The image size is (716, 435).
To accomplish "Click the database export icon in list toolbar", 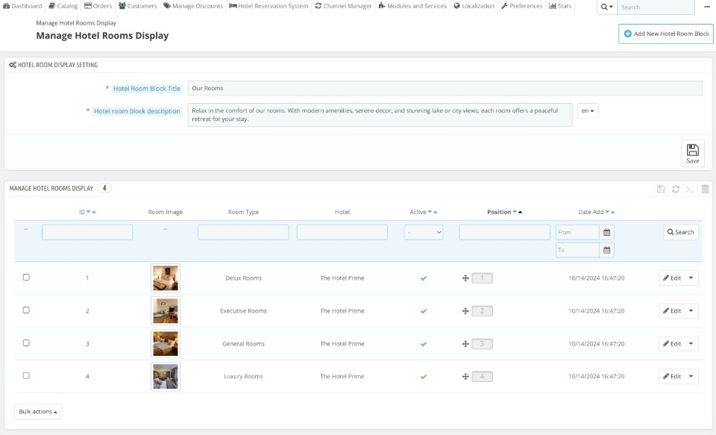I will (x=705, y=190).
